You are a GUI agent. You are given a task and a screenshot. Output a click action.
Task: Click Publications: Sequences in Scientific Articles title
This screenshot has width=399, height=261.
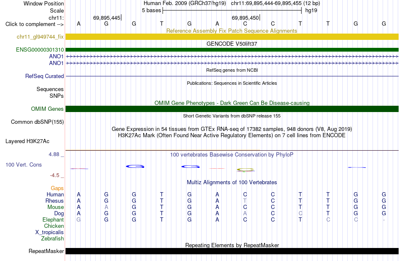[232, 83]
